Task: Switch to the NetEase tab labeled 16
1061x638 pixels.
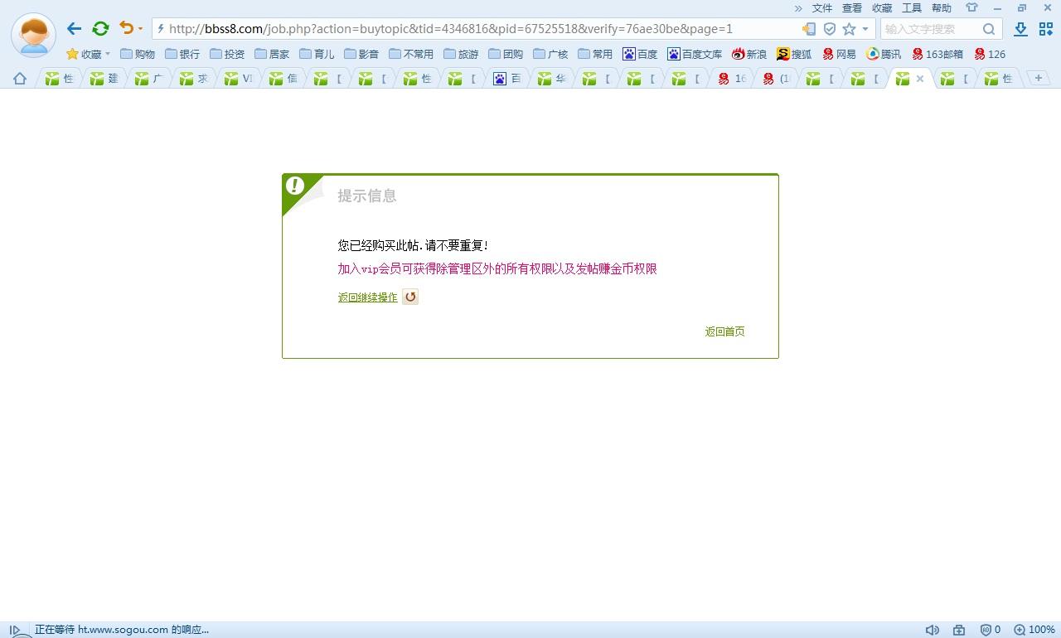Action: click(x=731, y=79)
